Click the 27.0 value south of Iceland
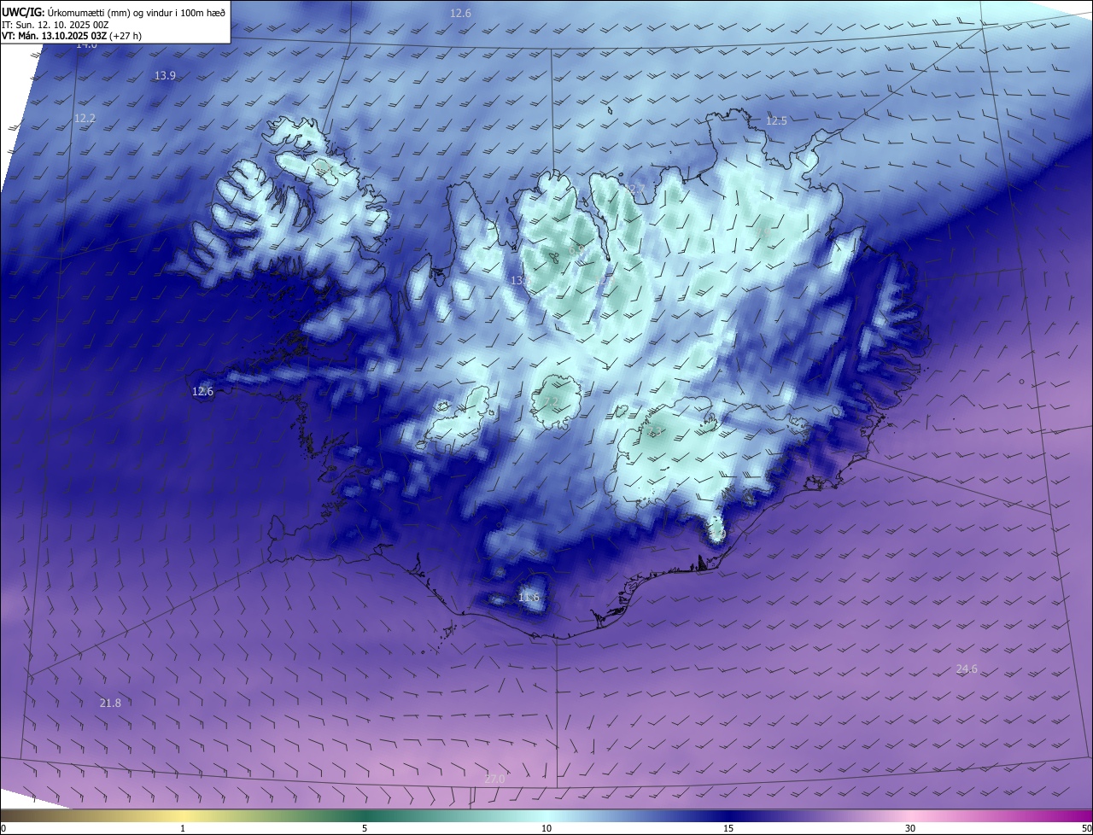Viewport: 1093px width, 835px height. coord(494,779)
